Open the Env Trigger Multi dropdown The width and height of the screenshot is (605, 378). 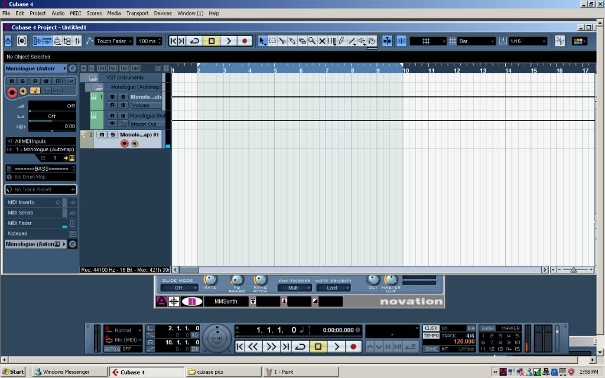point(295,288)
